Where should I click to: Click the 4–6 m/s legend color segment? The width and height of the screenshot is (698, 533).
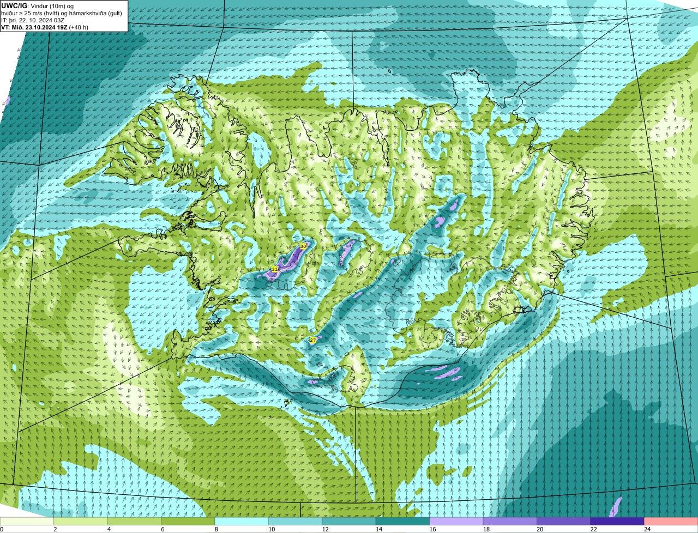[134, 521]
